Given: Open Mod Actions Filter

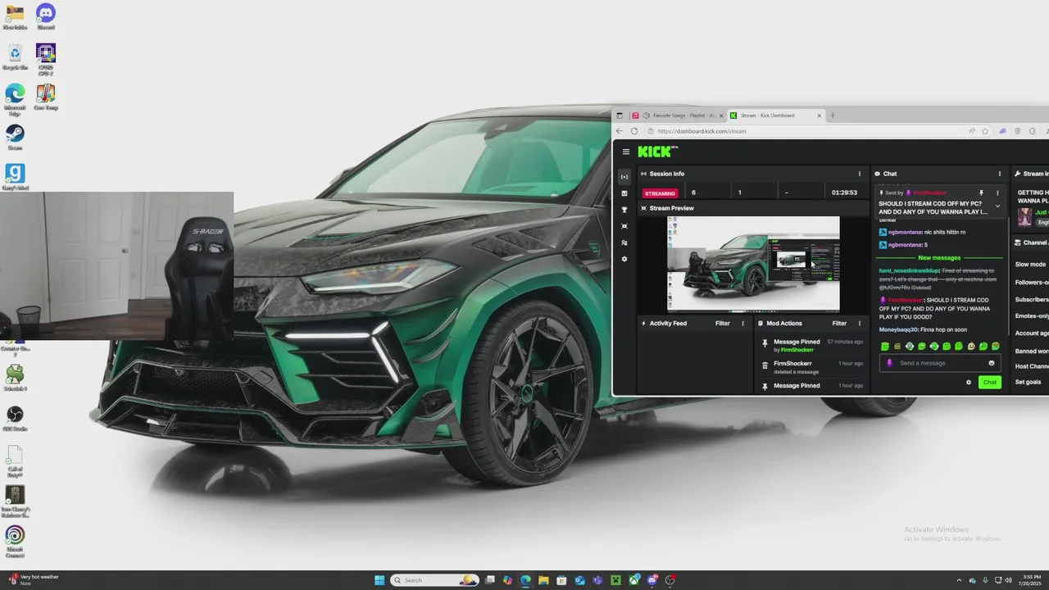Looking at the screenshot, I should (x=839, y=324).
